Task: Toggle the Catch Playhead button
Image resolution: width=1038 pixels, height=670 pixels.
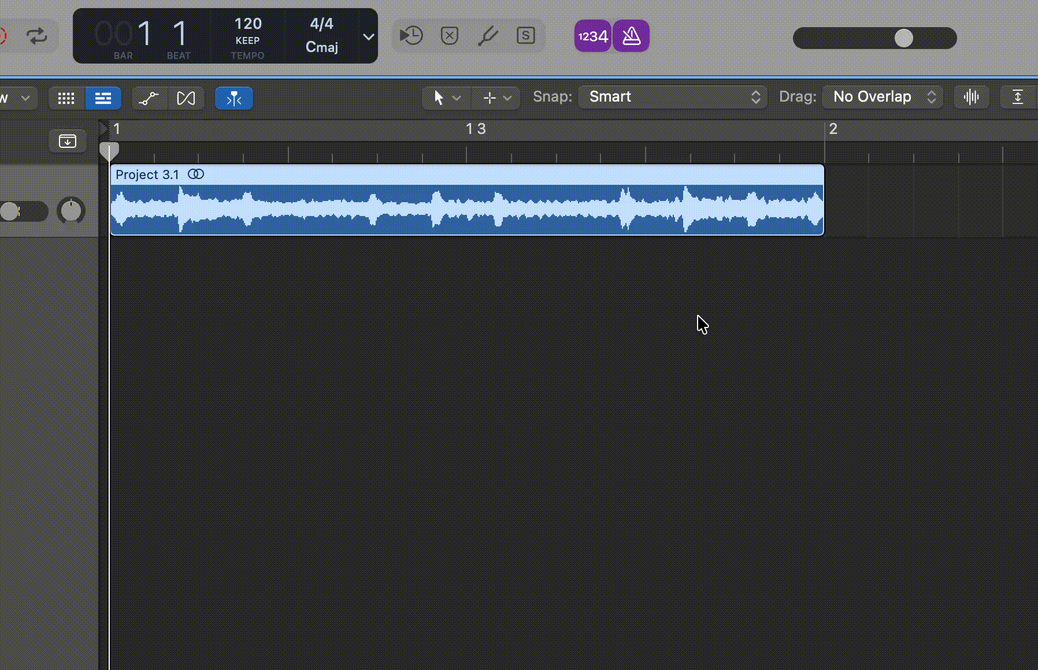Action: (233, 98)
